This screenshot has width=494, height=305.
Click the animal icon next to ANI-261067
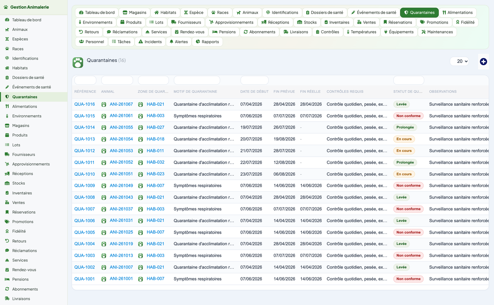[x=104, y=104]
